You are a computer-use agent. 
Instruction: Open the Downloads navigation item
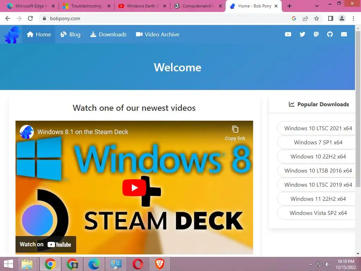108,34
